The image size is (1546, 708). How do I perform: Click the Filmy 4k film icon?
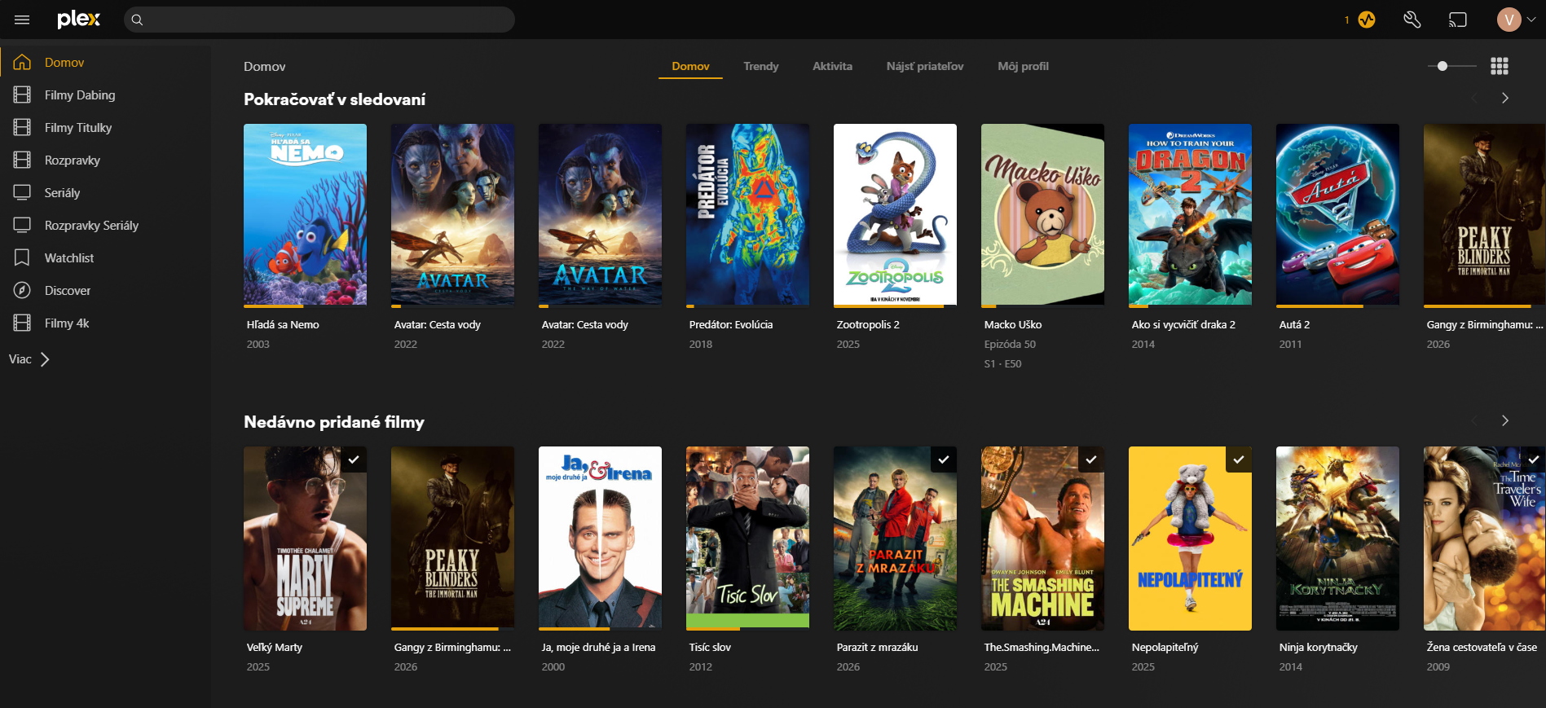(22, 323)
